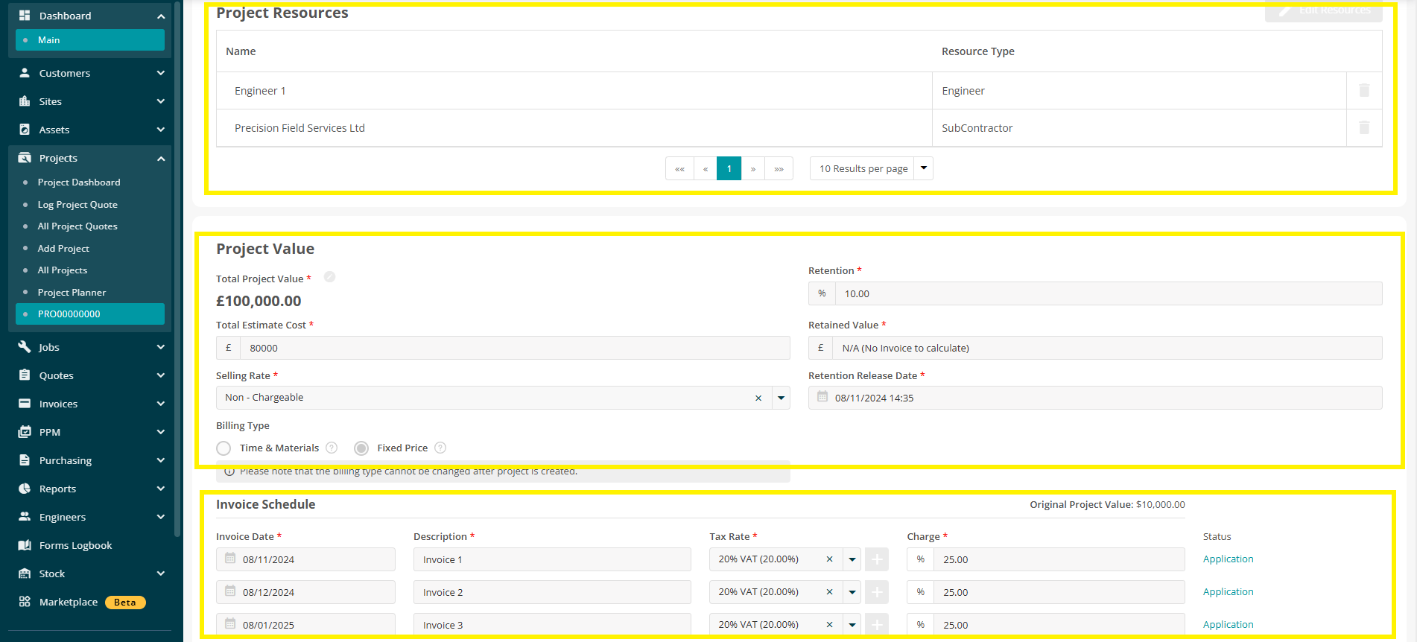Viewport: 1417px width, 642px height.
Task: Click the Jobs wrench icon
Action: [25, 347]
